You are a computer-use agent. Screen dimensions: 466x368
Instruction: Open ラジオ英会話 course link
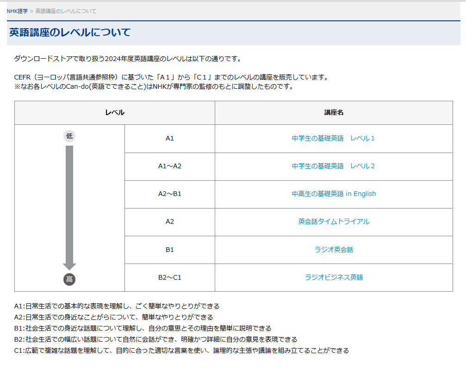point(334,250)
